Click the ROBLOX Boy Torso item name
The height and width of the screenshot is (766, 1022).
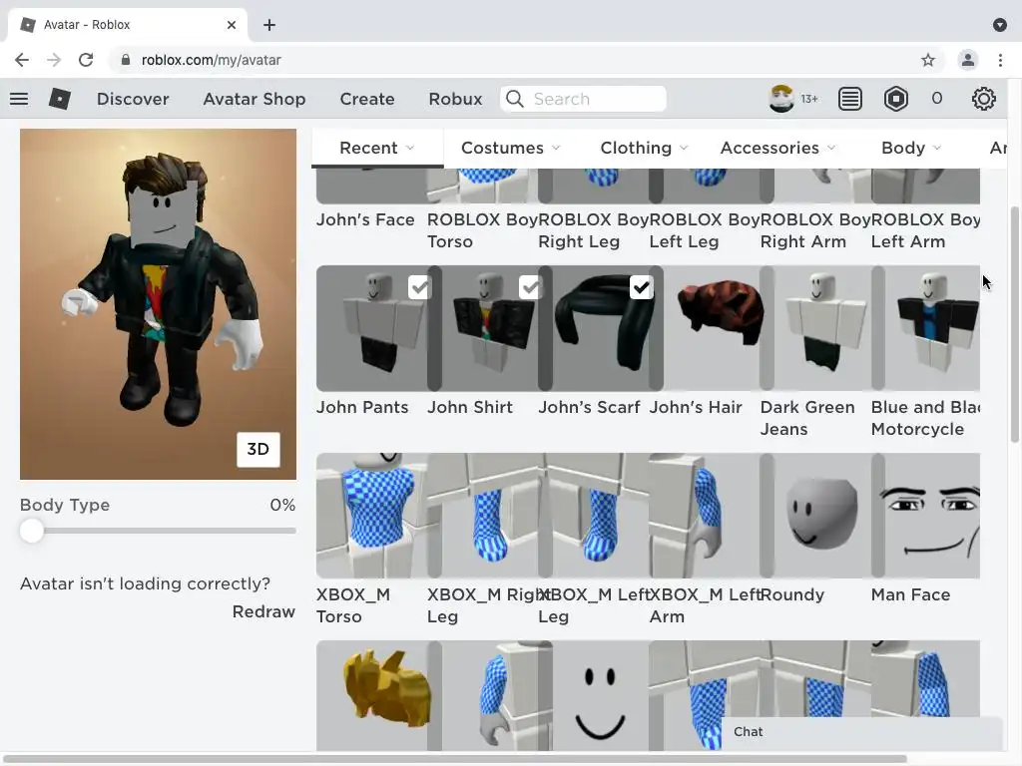coord(482,230)
